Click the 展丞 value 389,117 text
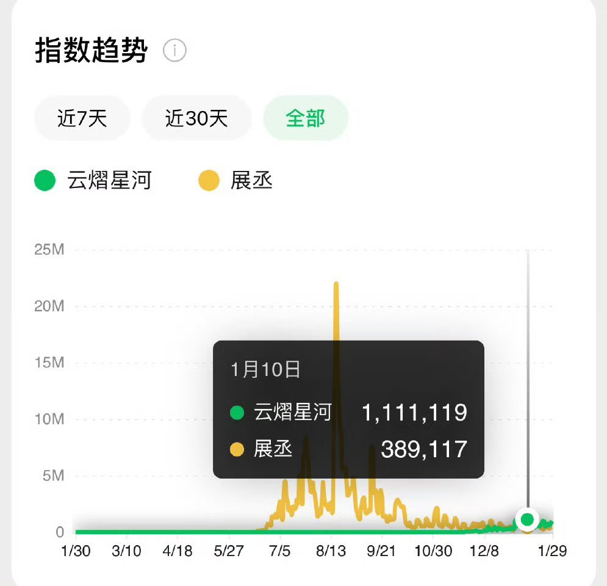Image resolution: width=607 pixels, height=586 pixels. coord(425,450)
